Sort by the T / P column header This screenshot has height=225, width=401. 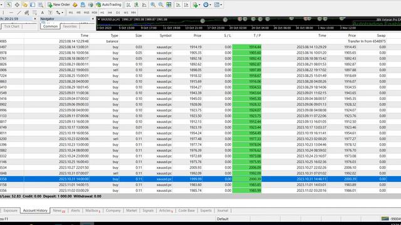[x=257, y=36]
